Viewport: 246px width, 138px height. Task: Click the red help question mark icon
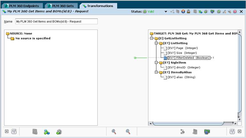tap(235, 11)
